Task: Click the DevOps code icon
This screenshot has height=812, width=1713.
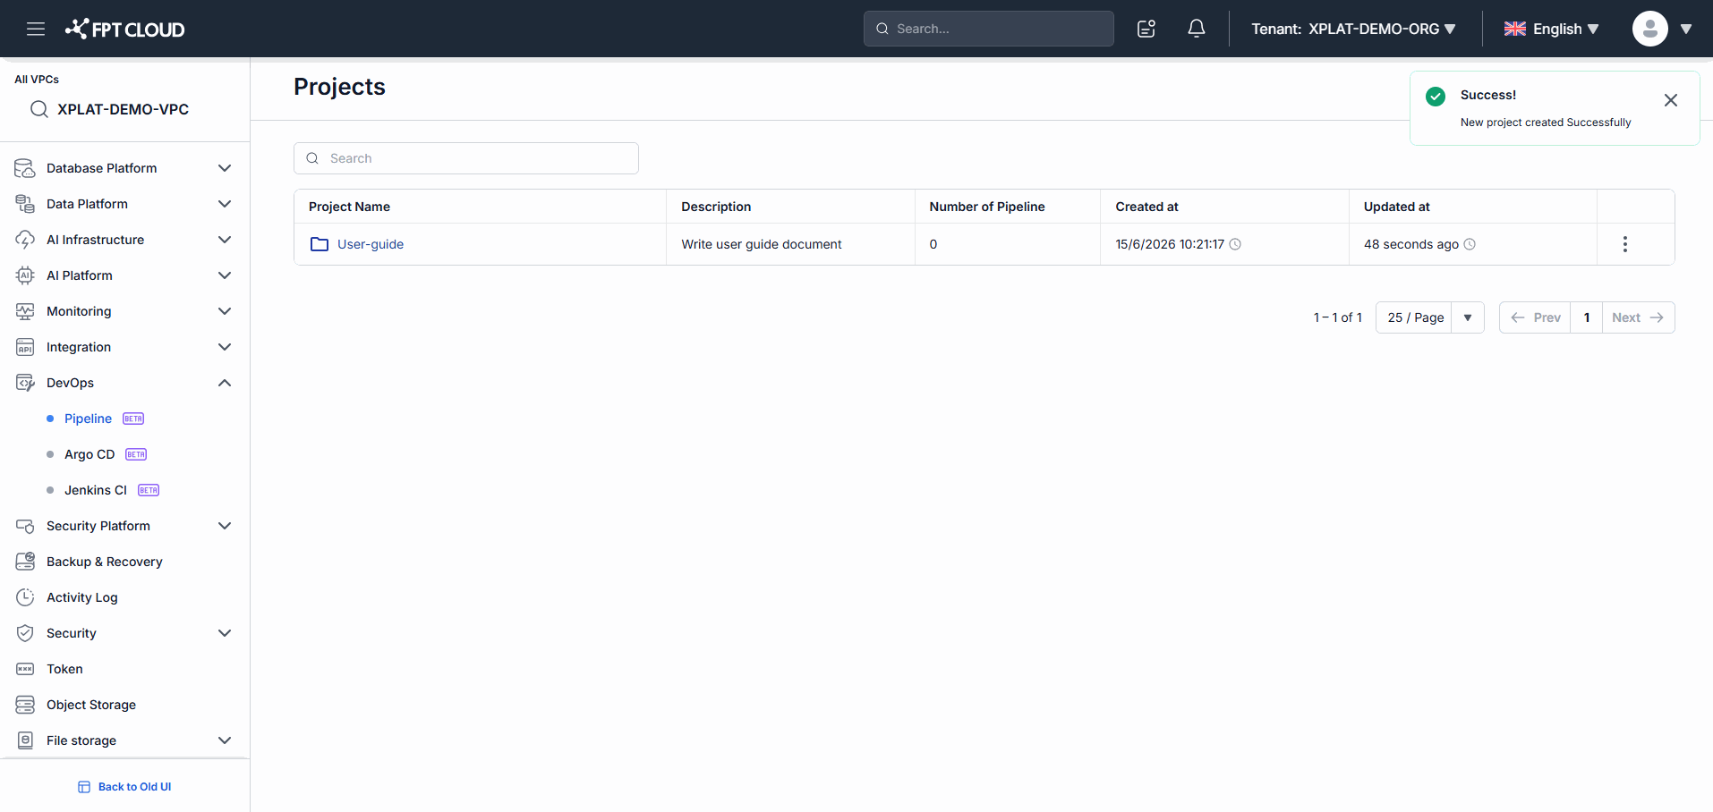Action: click(25, 383)
